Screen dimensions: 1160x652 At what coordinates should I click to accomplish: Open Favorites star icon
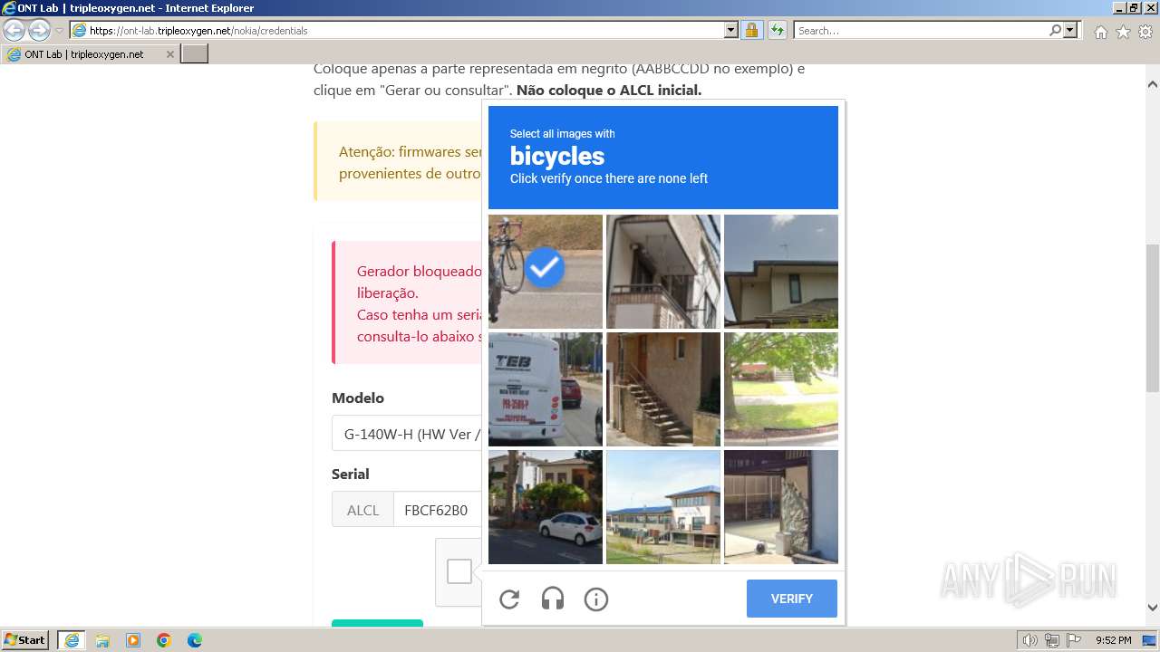point(1123,32)
